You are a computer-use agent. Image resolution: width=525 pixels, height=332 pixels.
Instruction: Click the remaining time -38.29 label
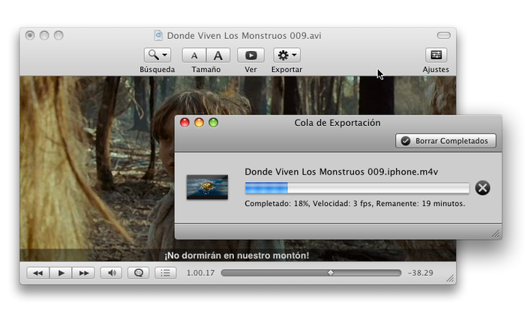[x=421, y=273]
